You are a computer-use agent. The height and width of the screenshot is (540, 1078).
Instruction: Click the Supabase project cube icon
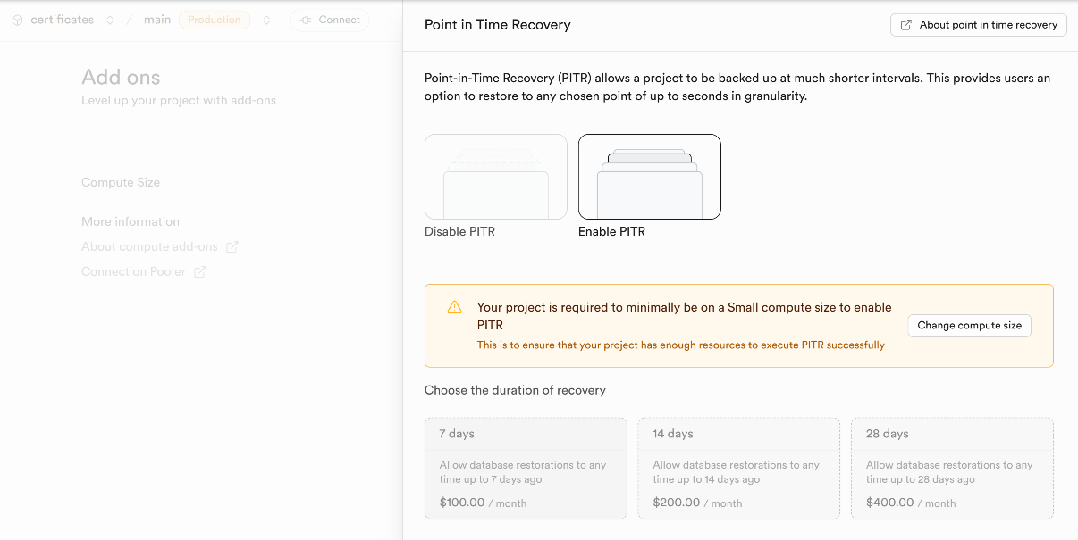point(16,19)
